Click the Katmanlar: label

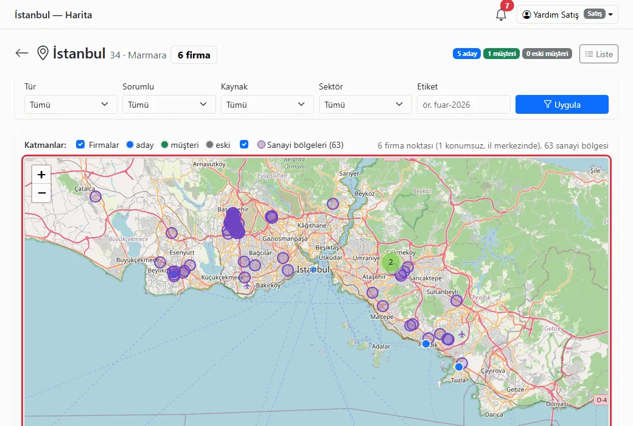(45, 145)
